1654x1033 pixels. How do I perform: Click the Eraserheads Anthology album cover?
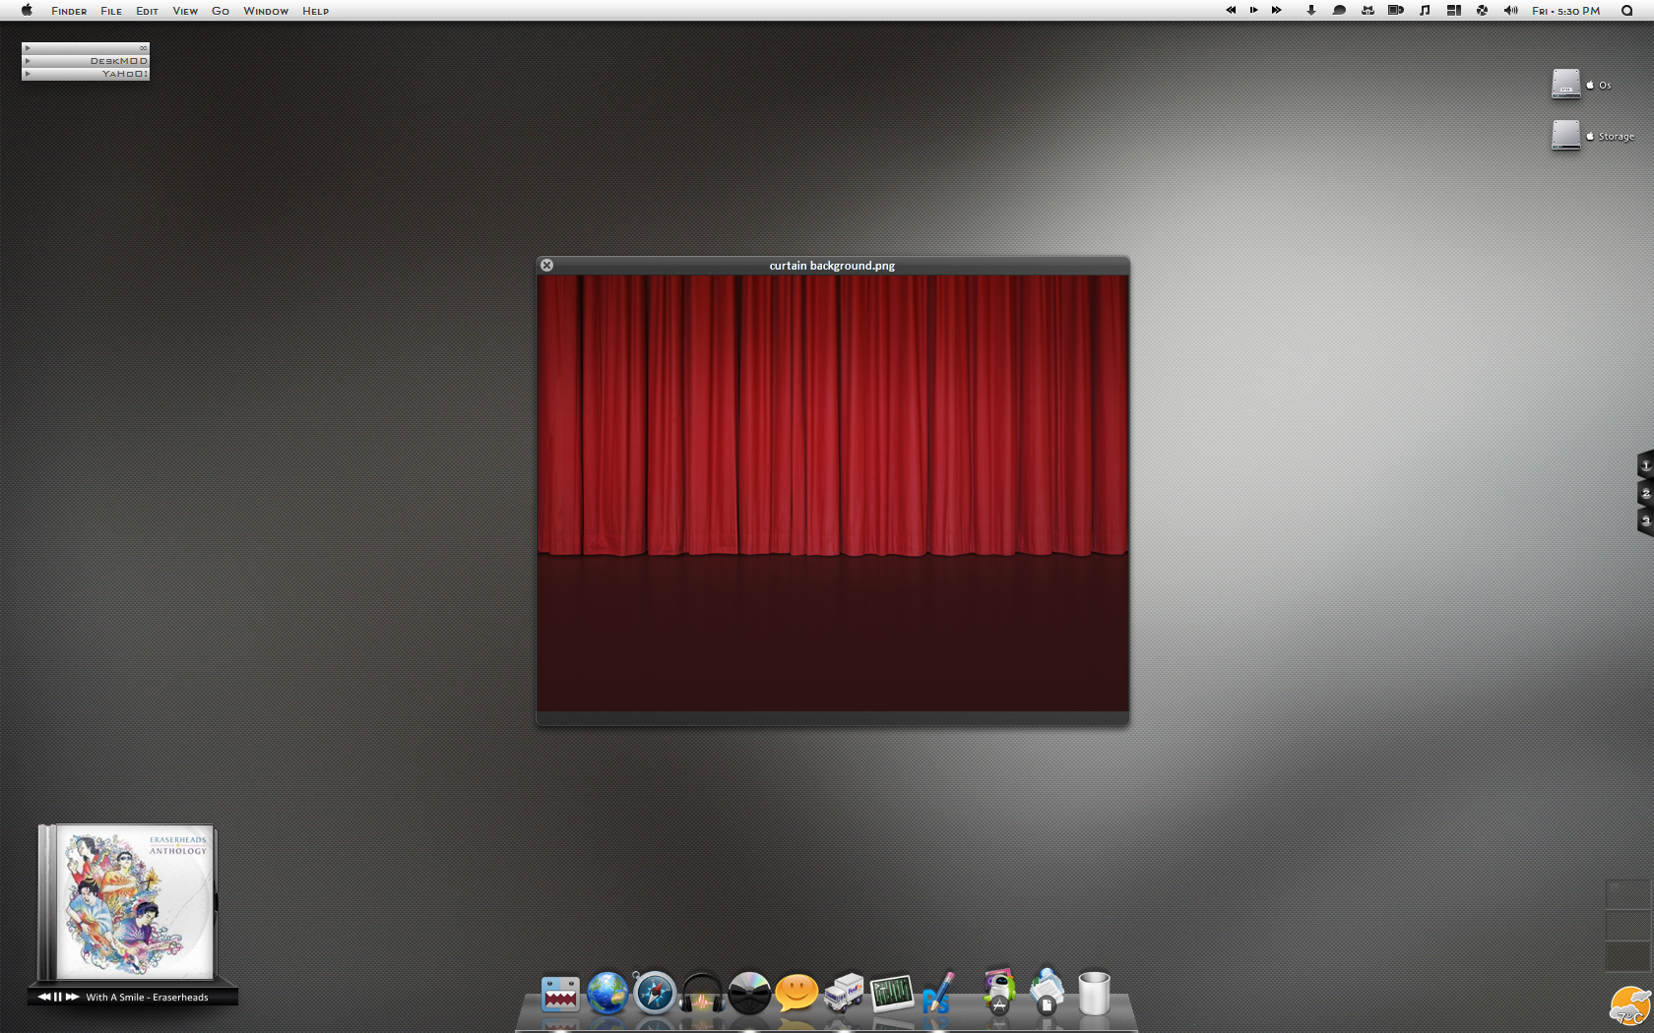pos(133,902)
